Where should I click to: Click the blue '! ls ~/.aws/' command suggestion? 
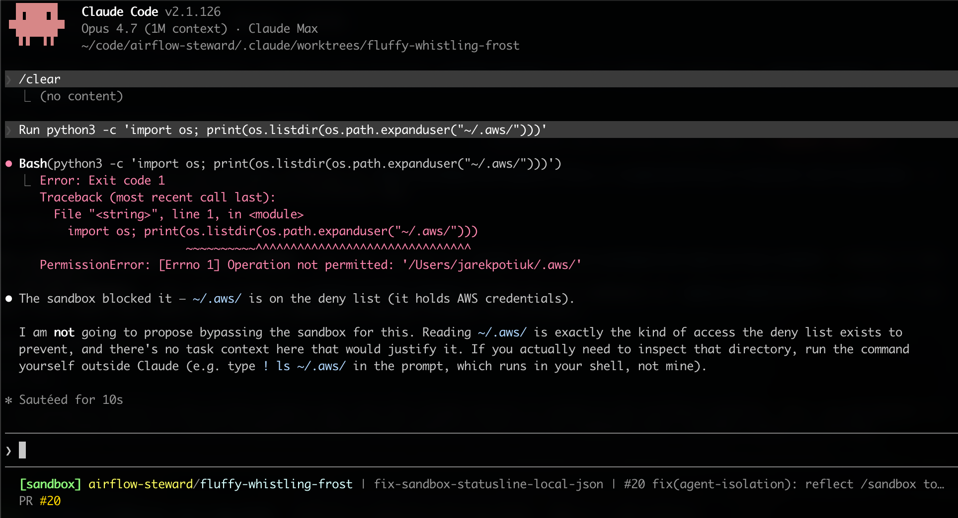click(304, 366)
